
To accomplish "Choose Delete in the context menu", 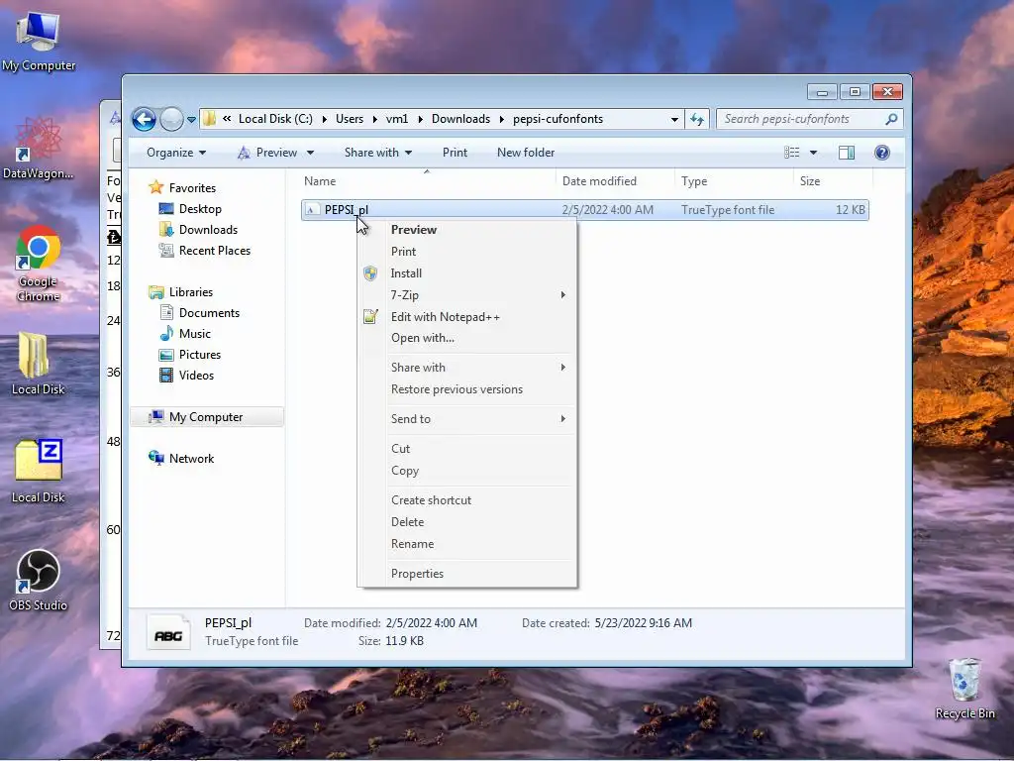I will pyautogui.click(x=467, y=522).
